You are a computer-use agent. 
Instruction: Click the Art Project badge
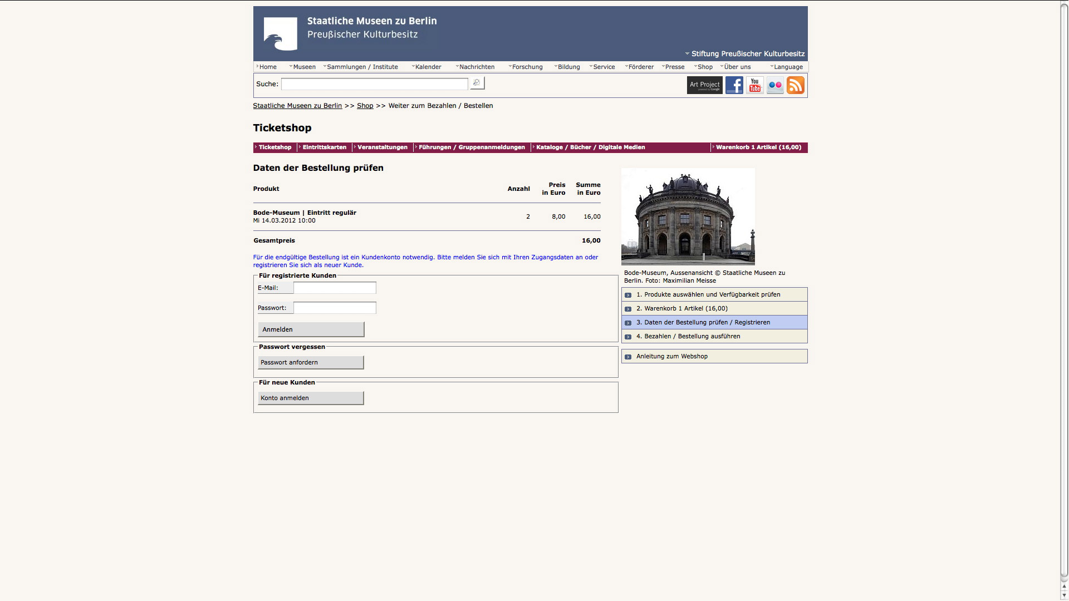click(704, 85)
